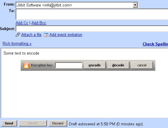Viewport: 168px width, 128px height.
Task: Open the From address dropdown arrow
Action: coord(135,5)
